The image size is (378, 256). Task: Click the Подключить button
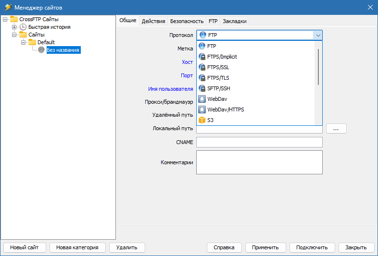tap(312, 247)
